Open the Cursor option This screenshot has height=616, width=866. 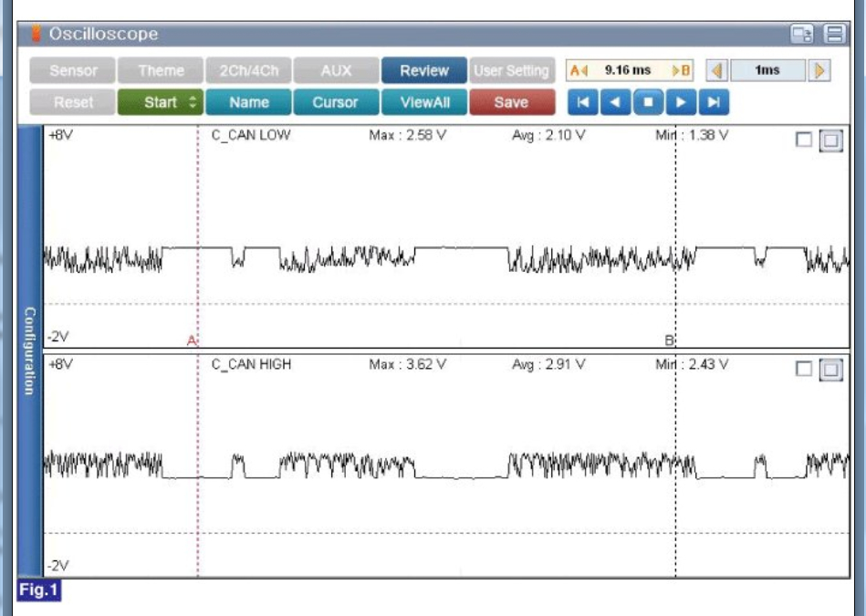click(x=336, y=102)
